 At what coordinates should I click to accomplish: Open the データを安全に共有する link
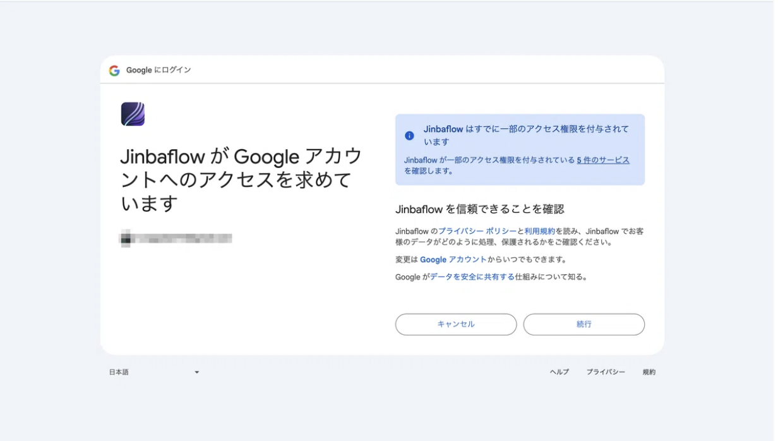(x=472, y=277)
